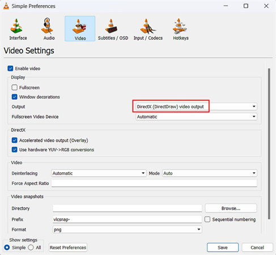This screenshot has height=255, width=276.
Task: Click the VLC cone title bar icon
Action: 6,6
